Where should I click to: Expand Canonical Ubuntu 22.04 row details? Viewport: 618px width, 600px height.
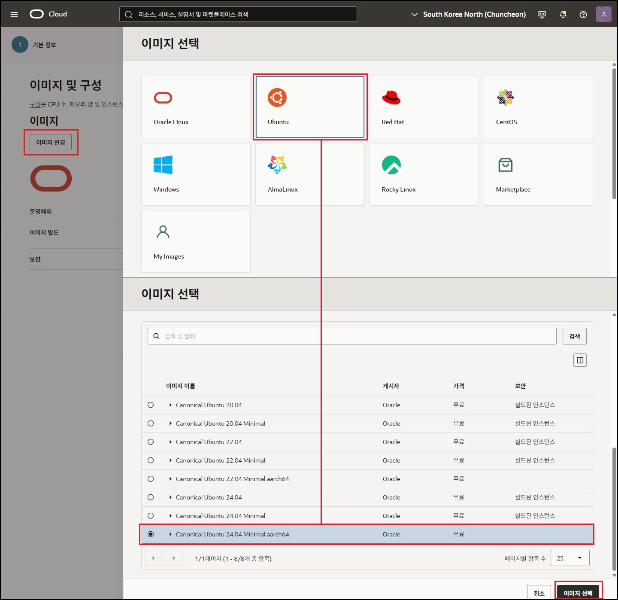click(170, 442)
